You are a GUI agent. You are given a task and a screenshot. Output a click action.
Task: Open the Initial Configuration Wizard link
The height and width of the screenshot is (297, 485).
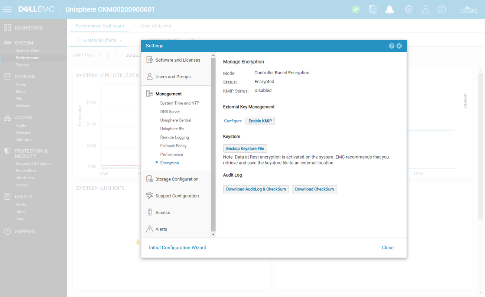pos(178,248)
